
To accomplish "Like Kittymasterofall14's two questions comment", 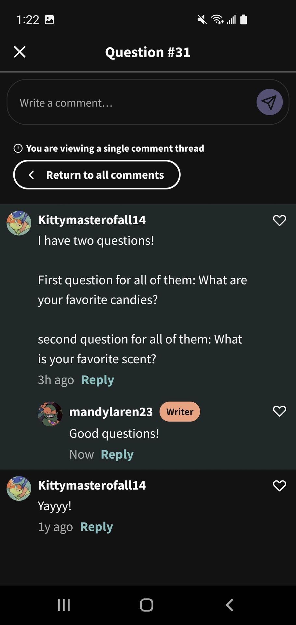I will [x=279, y=220].
